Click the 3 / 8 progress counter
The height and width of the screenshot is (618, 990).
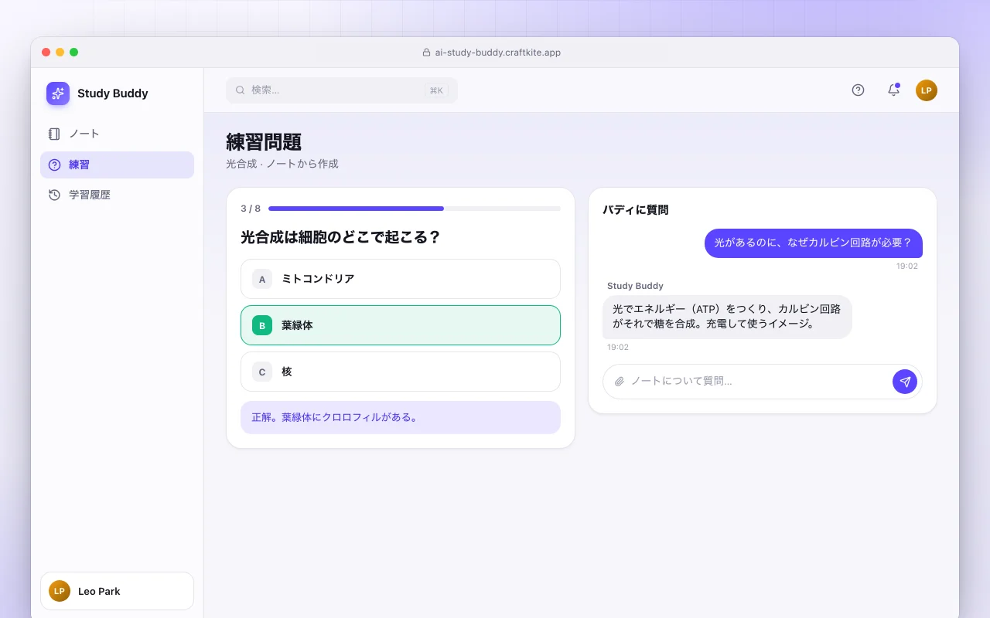pos(251,209)
